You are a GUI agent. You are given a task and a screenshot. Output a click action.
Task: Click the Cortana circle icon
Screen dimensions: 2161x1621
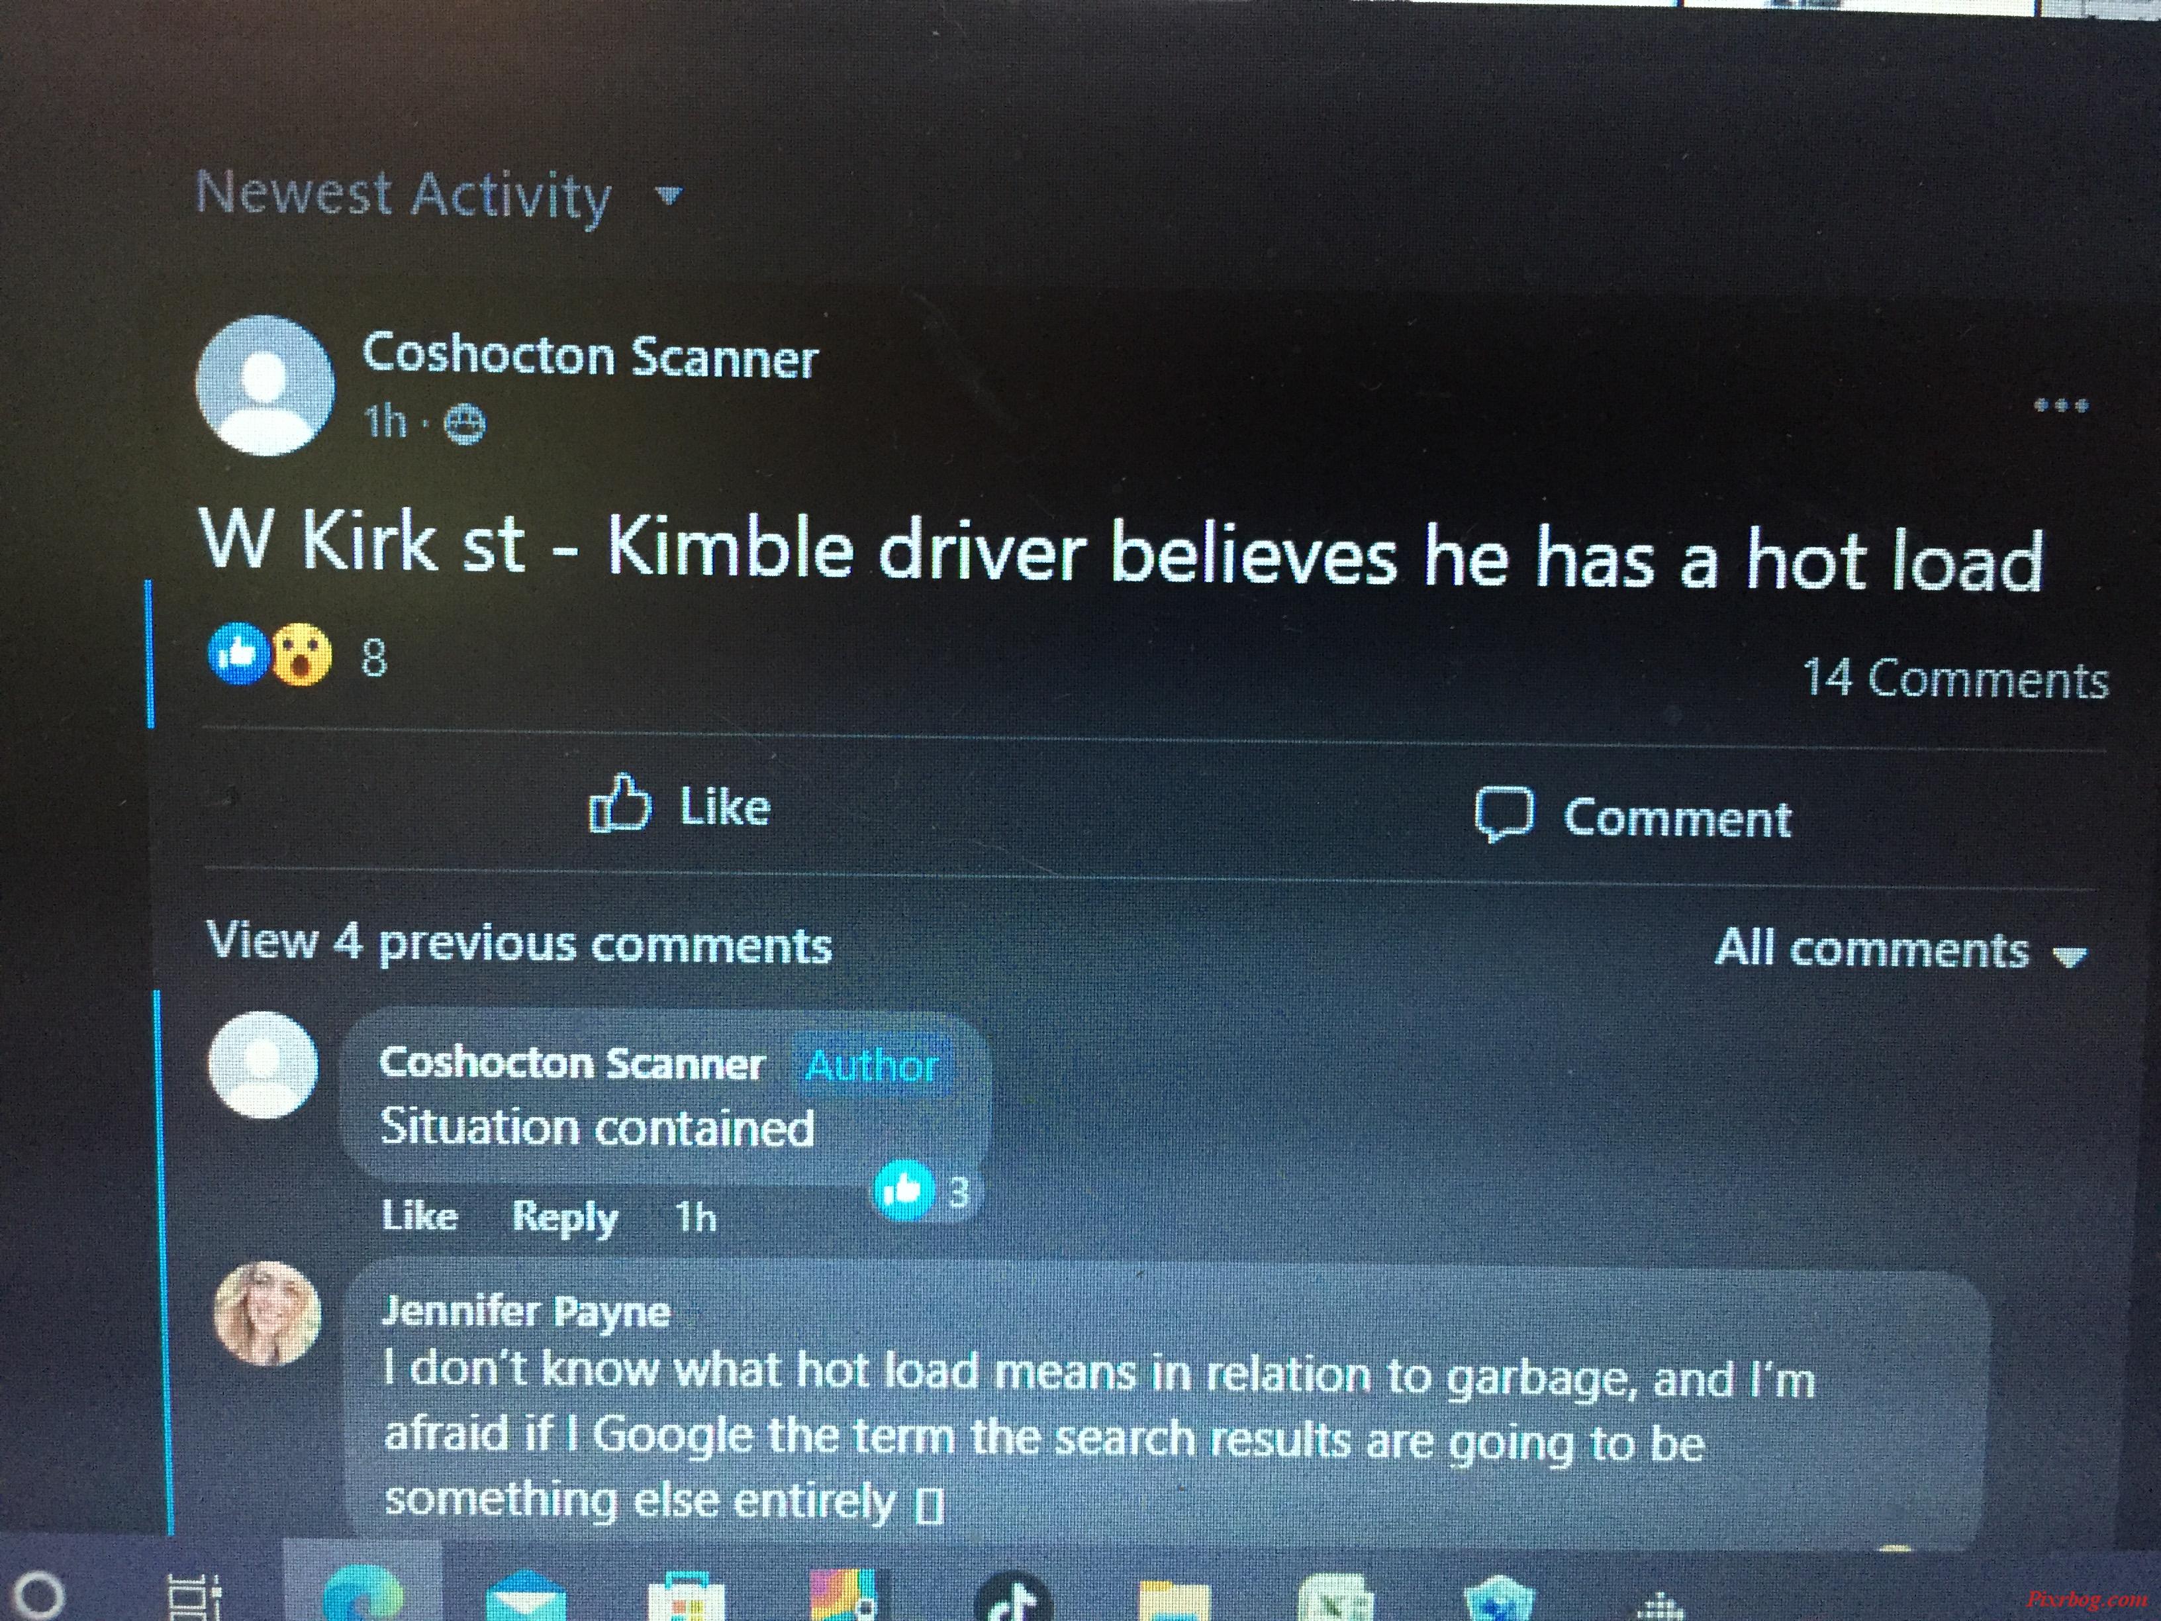[x=42, y=1595]
